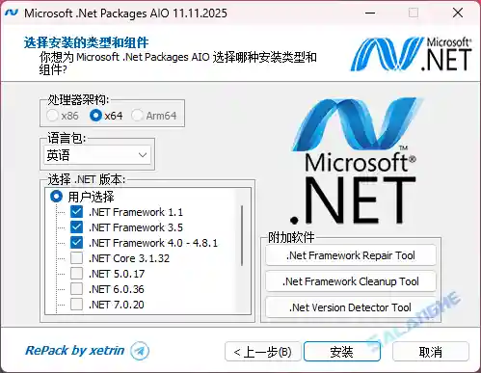Click the 安装 install button
This screenshot has width=481, height=373.
point(342,352)
